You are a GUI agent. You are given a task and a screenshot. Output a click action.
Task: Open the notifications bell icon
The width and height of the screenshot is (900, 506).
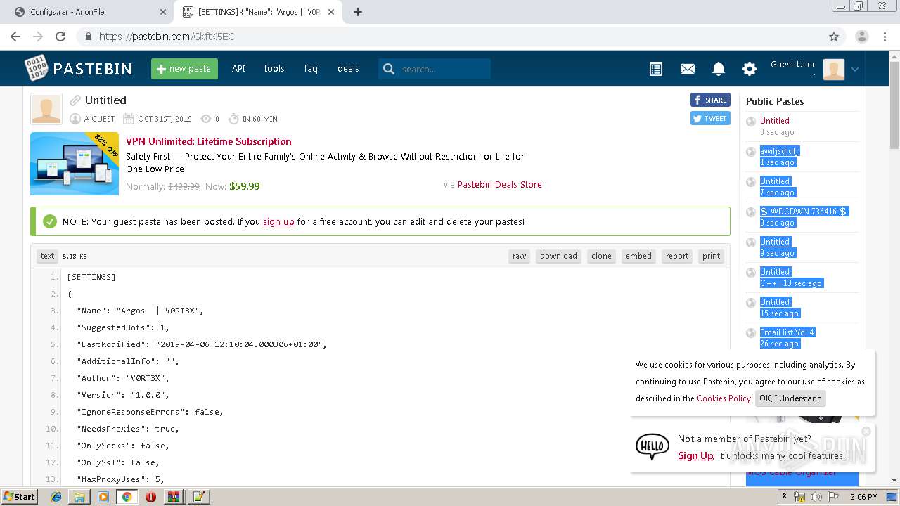719,69
